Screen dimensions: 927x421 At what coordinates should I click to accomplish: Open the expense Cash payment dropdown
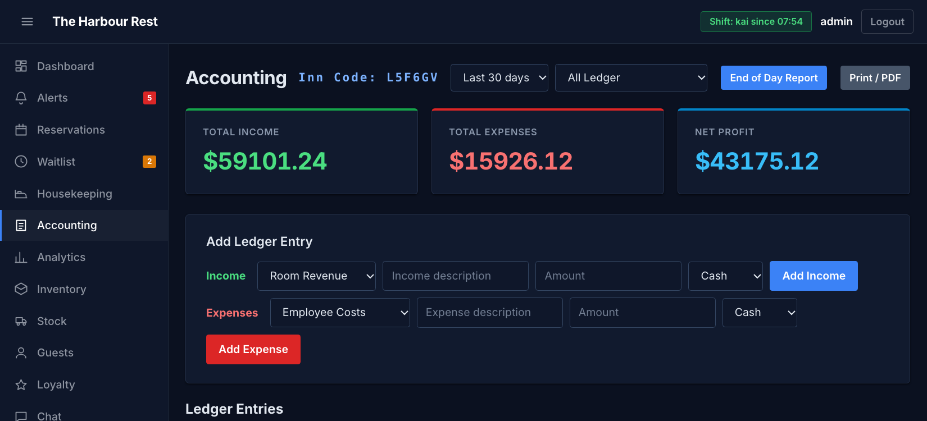[x=760, y=312]
